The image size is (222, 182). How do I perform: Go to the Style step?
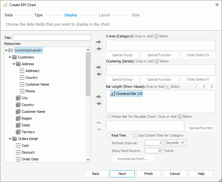click(136, 15)
